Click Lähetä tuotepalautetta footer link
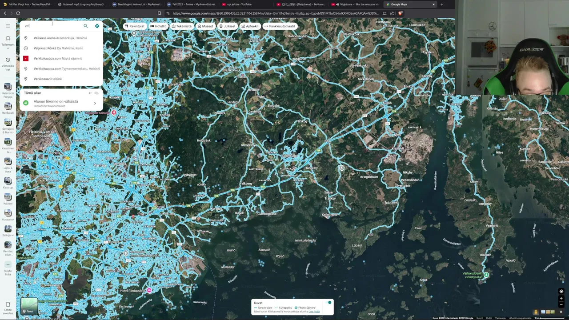This screenshot has width=569, height=320. click(x=520, y=318)
